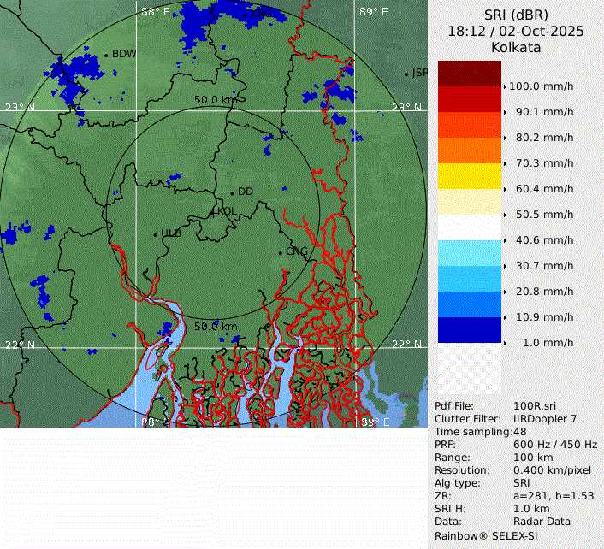Choose the dark blue 1.0 mm/h swatch
The width and height of the screenshot is (604, 549).
tap(469, 330)
